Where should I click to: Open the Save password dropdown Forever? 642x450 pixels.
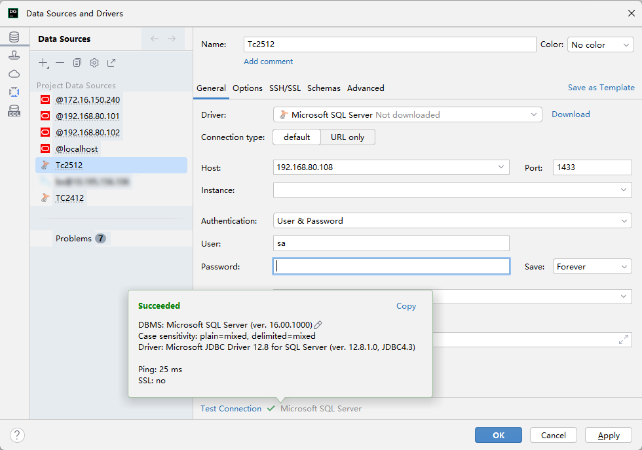tap(592, 266)
